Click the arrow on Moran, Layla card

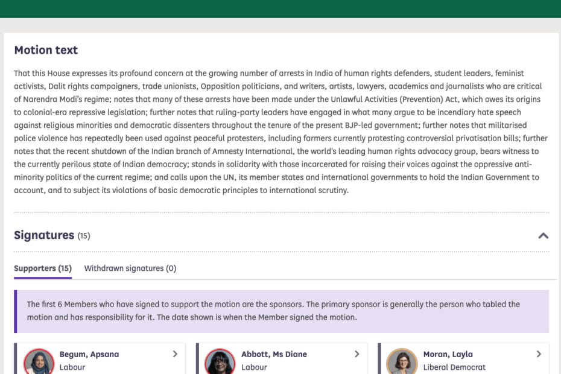(539, 354)
